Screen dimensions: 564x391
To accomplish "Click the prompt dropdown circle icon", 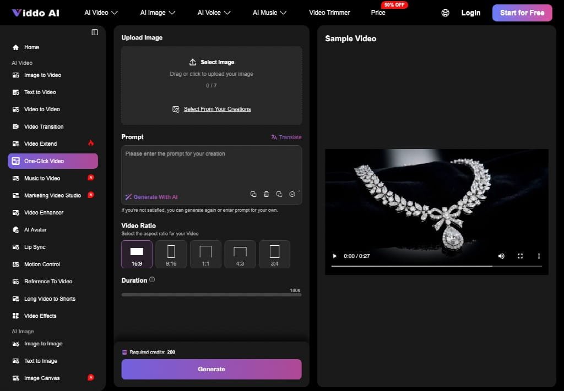I will click(x=292, y=194).
